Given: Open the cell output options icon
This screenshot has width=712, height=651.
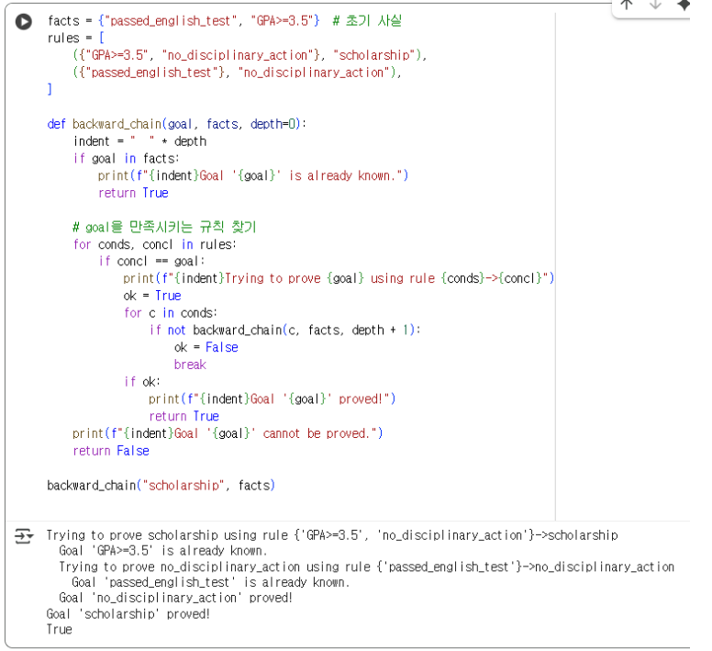Looking at the screenshot, I should (x=24, y=536).
